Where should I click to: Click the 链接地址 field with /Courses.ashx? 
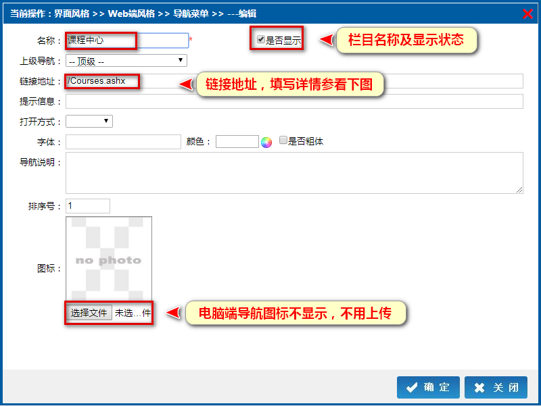(x=294, y=81)
